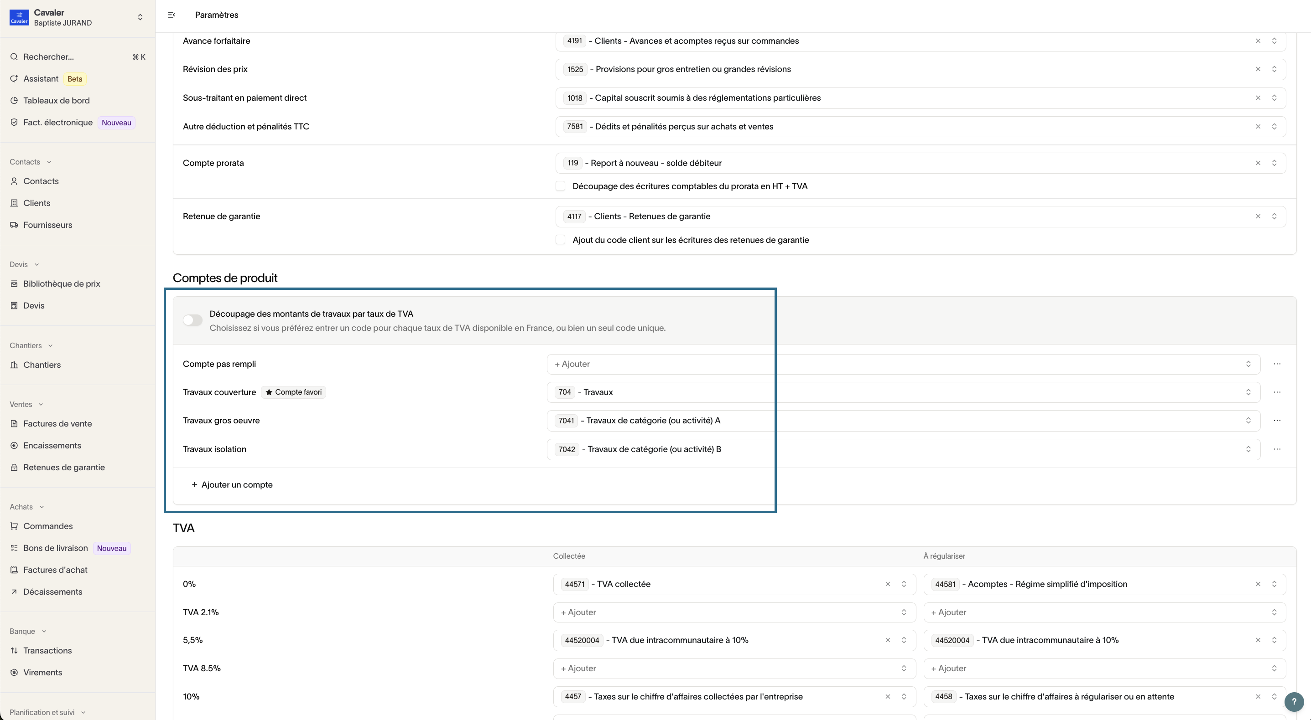Check Ajout du code client sur retenues
Viewport: 1311px width, 720px height.
tap(560, 240)
